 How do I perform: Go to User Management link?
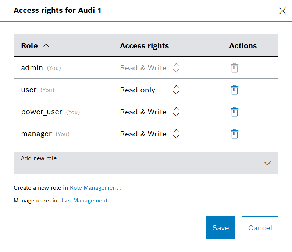[x=83, y=201]
